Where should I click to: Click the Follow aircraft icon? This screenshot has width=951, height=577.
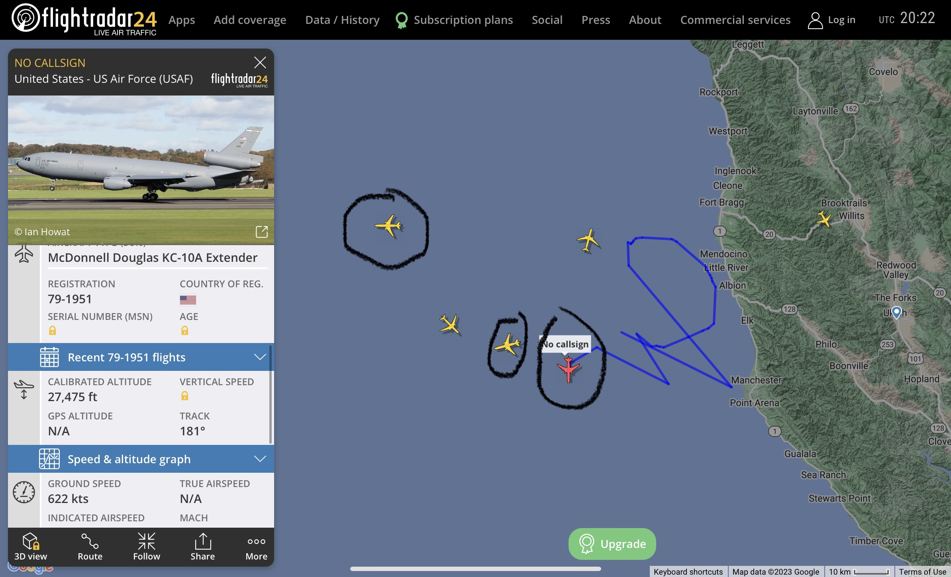(147, 541)
